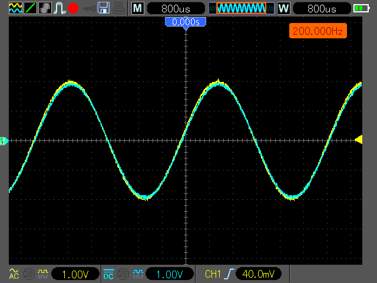
Task: Click the orange 200.000Hz frequency readout
Action: click(x=318, y=31)
